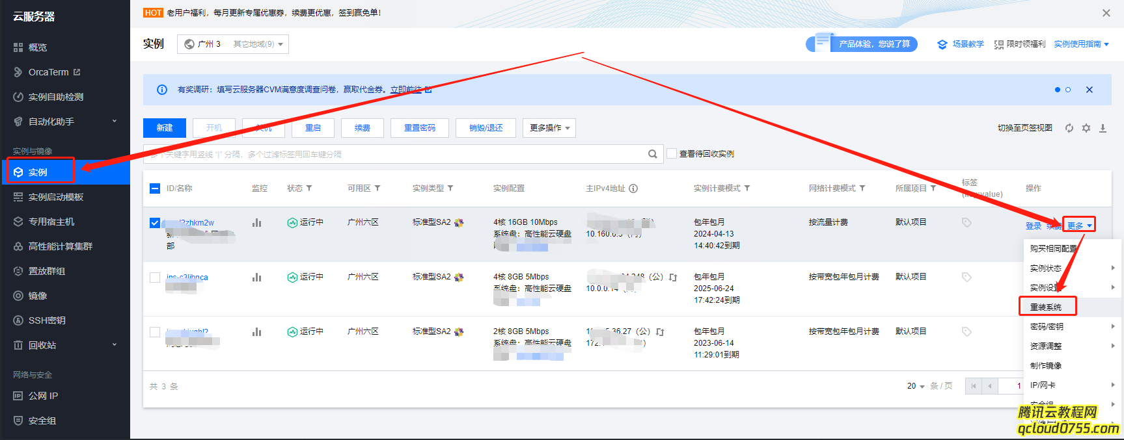Expand the 回收站 sidebar group
The image size is (1124, 440).
pyautogui.click(x=65, y=345)
